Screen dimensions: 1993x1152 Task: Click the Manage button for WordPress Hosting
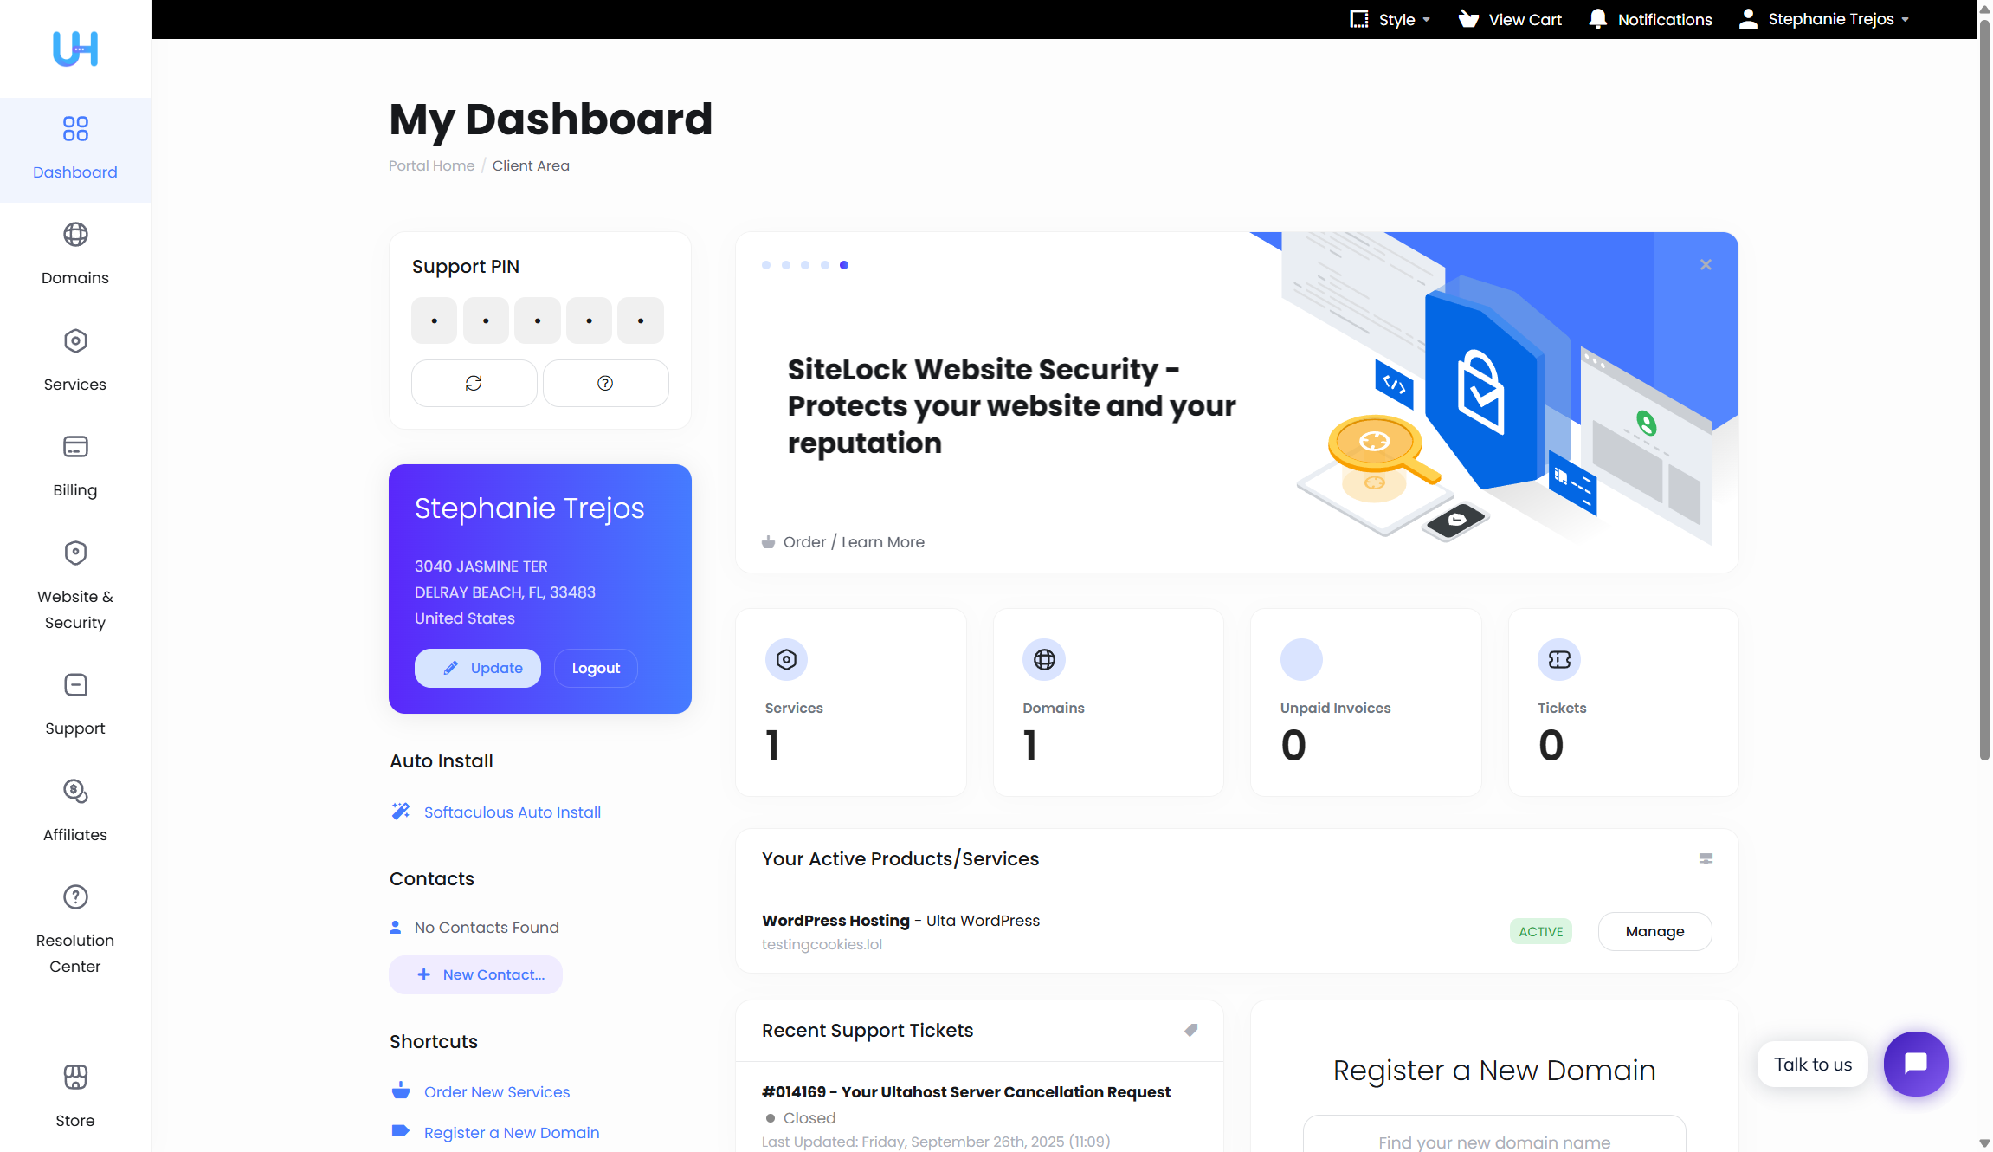click(1654, 931)
